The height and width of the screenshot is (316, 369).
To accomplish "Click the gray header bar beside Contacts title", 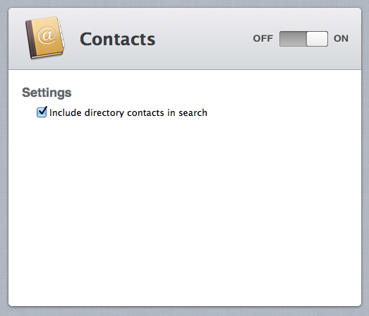I will click(202, 39).
